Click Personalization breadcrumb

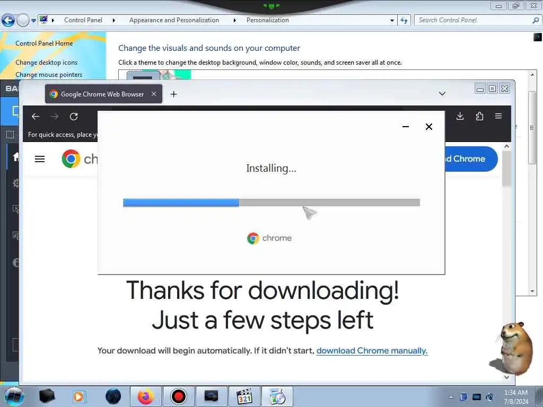point(267,20)
